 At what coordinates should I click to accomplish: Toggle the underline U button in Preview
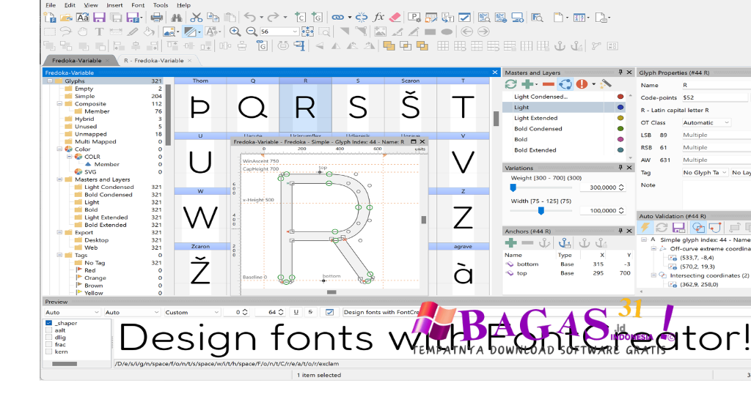point(296,312)
